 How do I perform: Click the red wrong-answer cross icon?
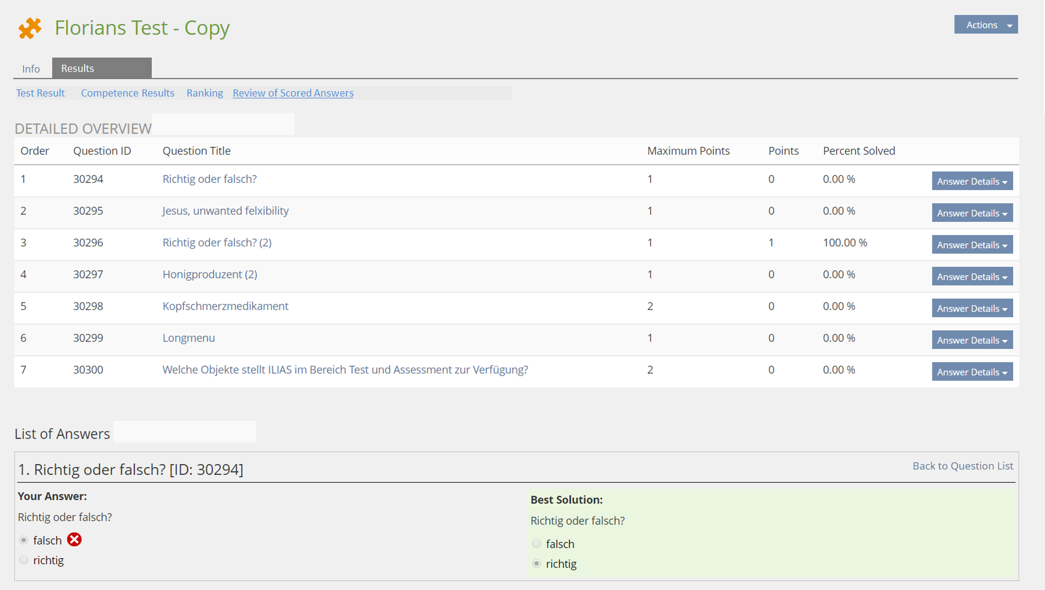(74, 540)
